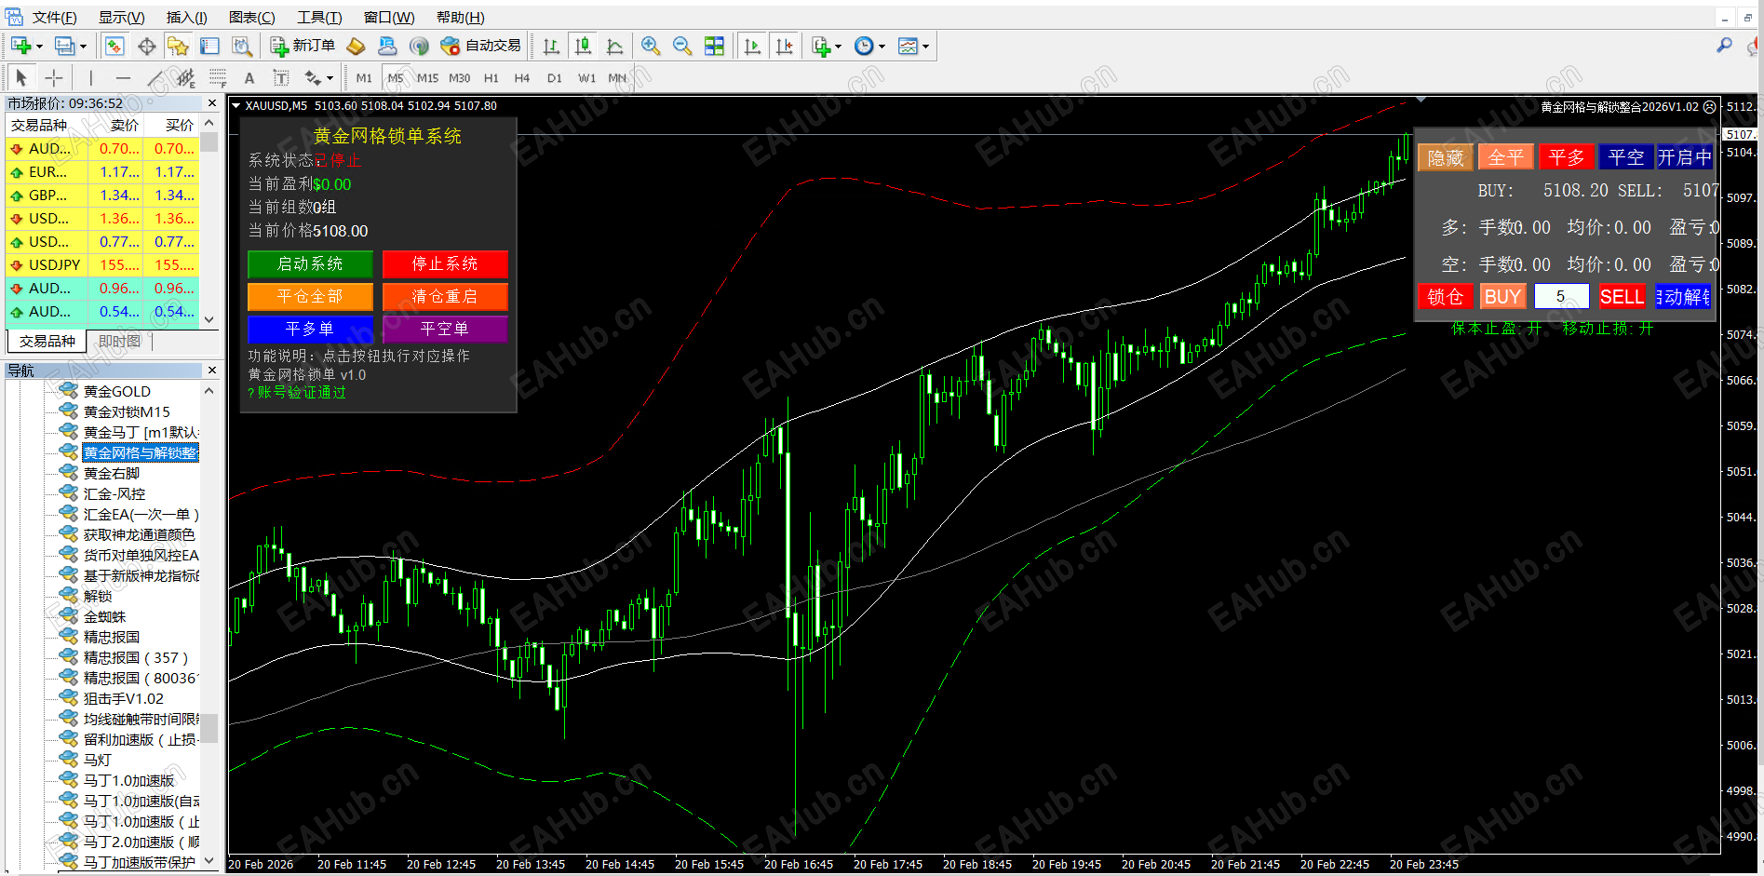This screenshot has width=1764, height=876.
Task: Click the green 启动系统 button
Action: click(x=310, y=264)
